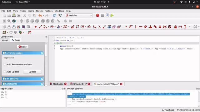The height and width of the screenshot is (112, 200).
Task: Apply the Perpendicular constraint
Action: tap(150, 27)
